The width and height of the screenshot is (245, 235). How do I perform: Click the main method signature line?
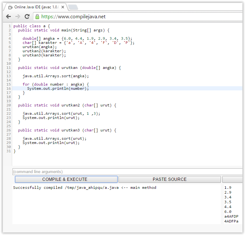pos(64,30)
